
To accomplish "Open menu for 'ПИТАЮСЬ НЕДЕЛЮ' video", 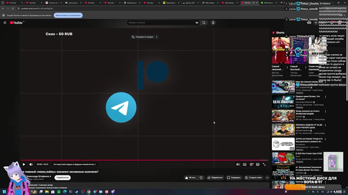I will pos(325,125).
